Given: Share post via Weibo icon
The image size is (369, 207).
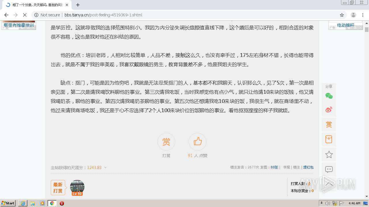Looking at the screenshot, I should 329,110.
